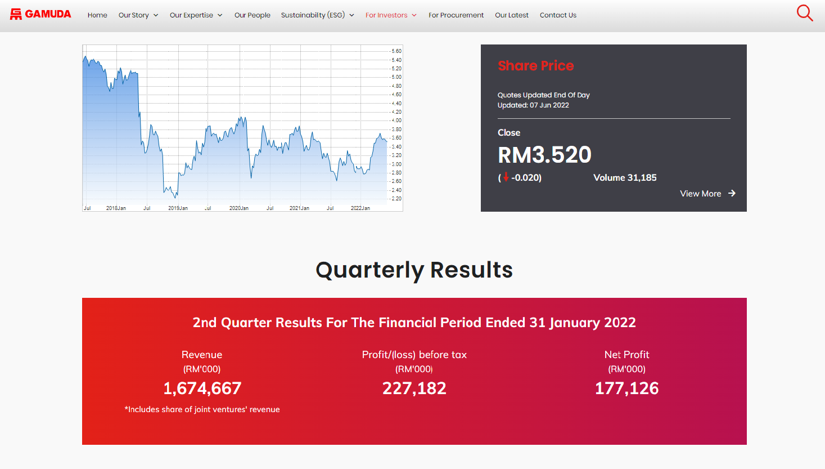Click the Updated: 07 Jun 2022 text

click(x=533, y=105)
